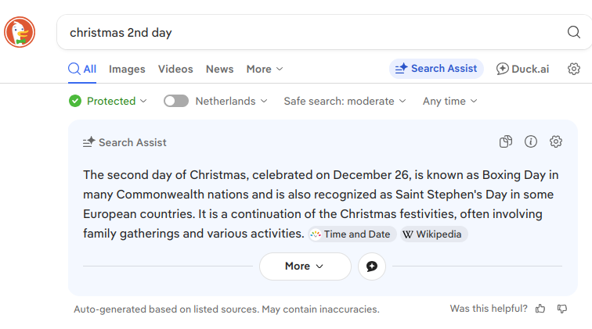This screenshot has height=329, width=592.
Task: Switch to the Images tab
Action: tap(127, 69)
